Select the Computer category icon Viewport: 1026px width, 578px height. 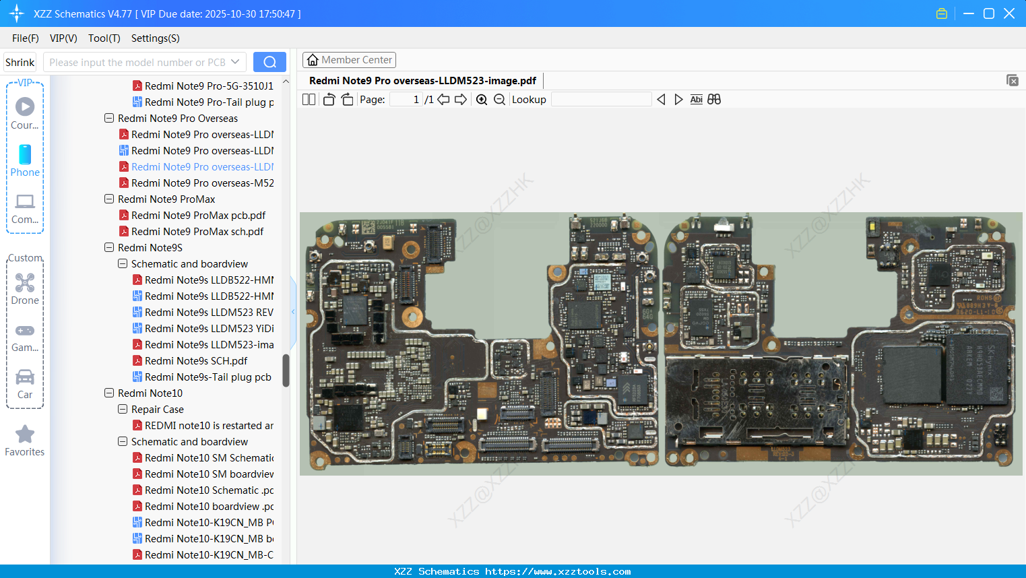point(25,207)
